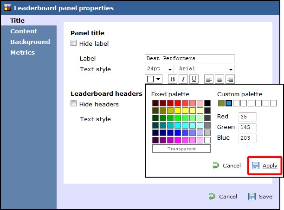The height and width of the screenshot is (210, 284).
Task: Tick the Hide headers checkbox
Action: point(73,104)
